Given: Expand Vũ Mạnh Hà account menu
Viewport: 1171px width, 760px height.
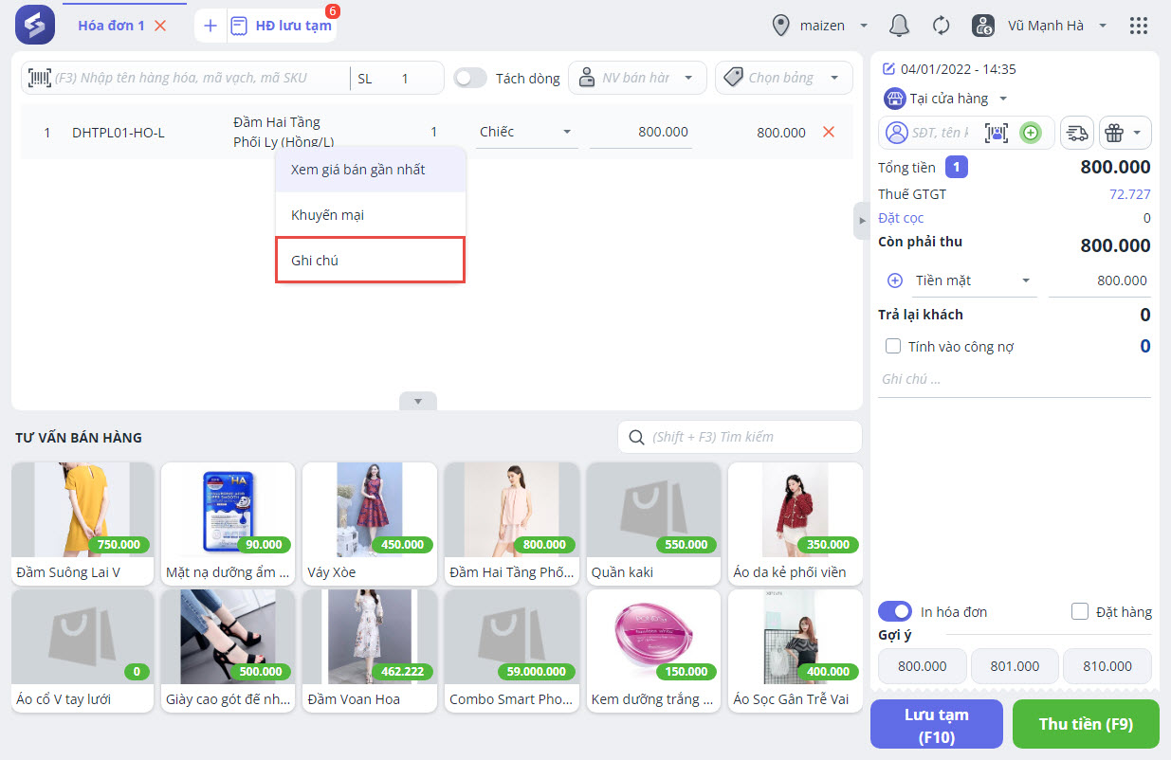Looking at the screenshot, I should point(1057,26).
